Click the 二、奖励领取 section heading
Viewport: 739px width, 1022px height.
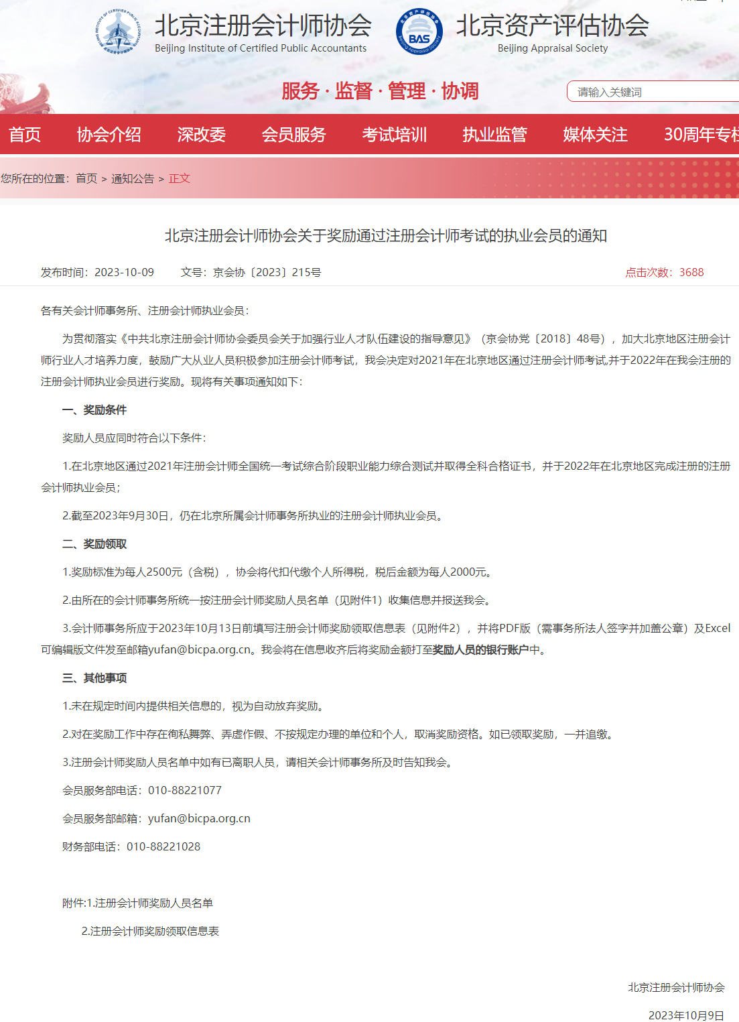[94, 544]
